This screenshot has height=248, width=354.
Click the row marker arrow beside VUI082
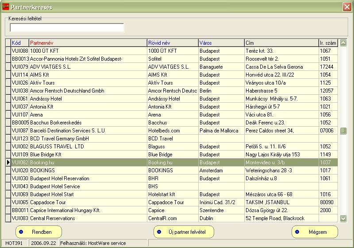8,162
